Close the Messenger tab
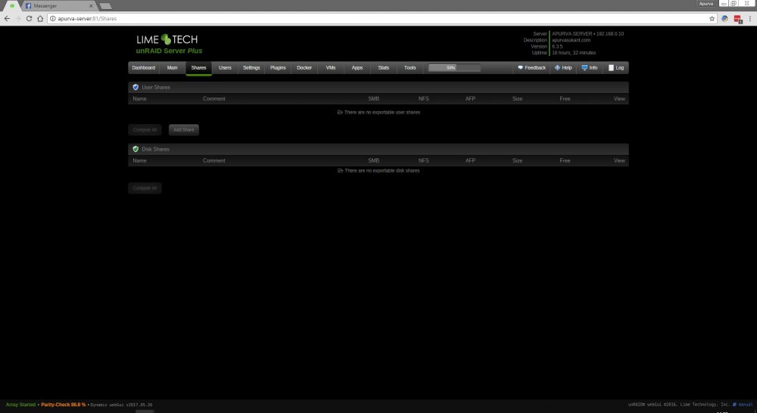The height and width of the screenshot is (413, 757). (91, 6)
